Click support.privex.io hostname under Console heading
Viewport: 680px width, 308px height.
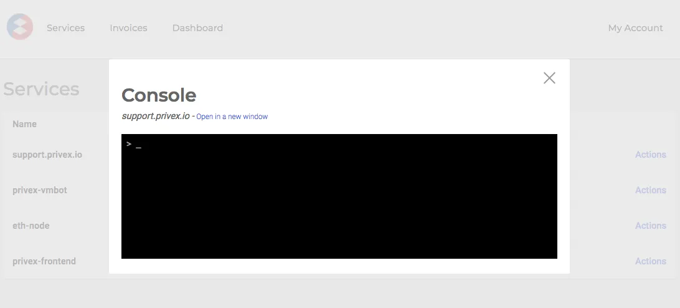[x=156, y=116]
